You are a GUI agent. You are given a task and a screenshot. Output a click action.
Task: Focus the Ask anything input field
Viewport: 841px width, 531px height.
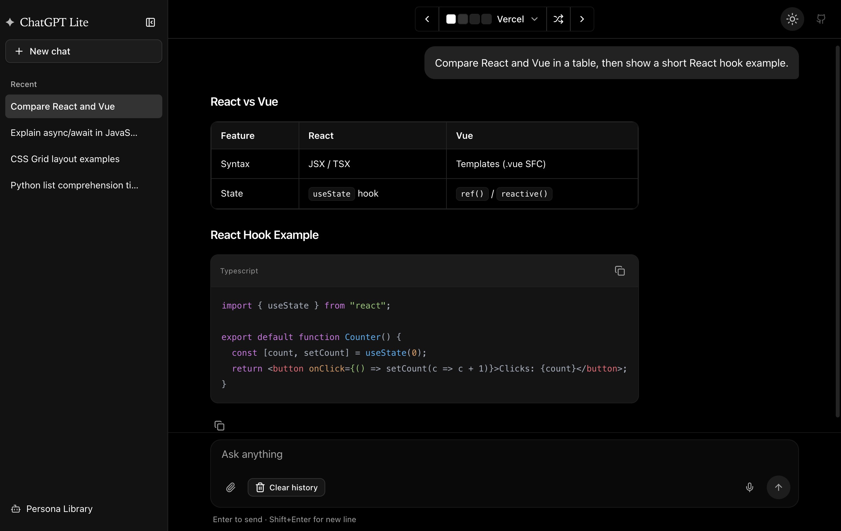click(504, 454)
